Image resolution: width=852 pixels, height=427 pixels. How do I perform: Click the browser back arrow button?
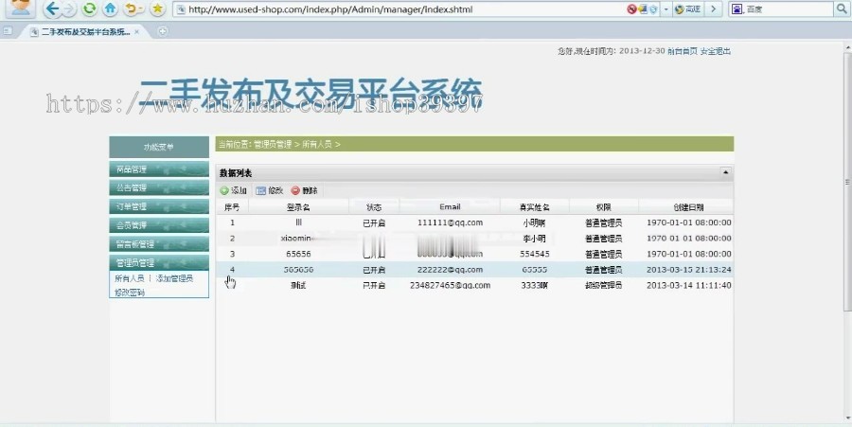(x=52, y=9)
